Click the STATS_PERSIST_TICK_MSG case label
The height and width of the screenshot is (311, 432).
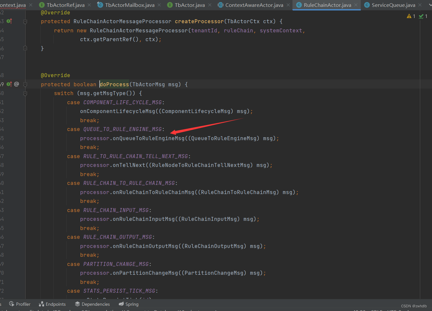119,291
